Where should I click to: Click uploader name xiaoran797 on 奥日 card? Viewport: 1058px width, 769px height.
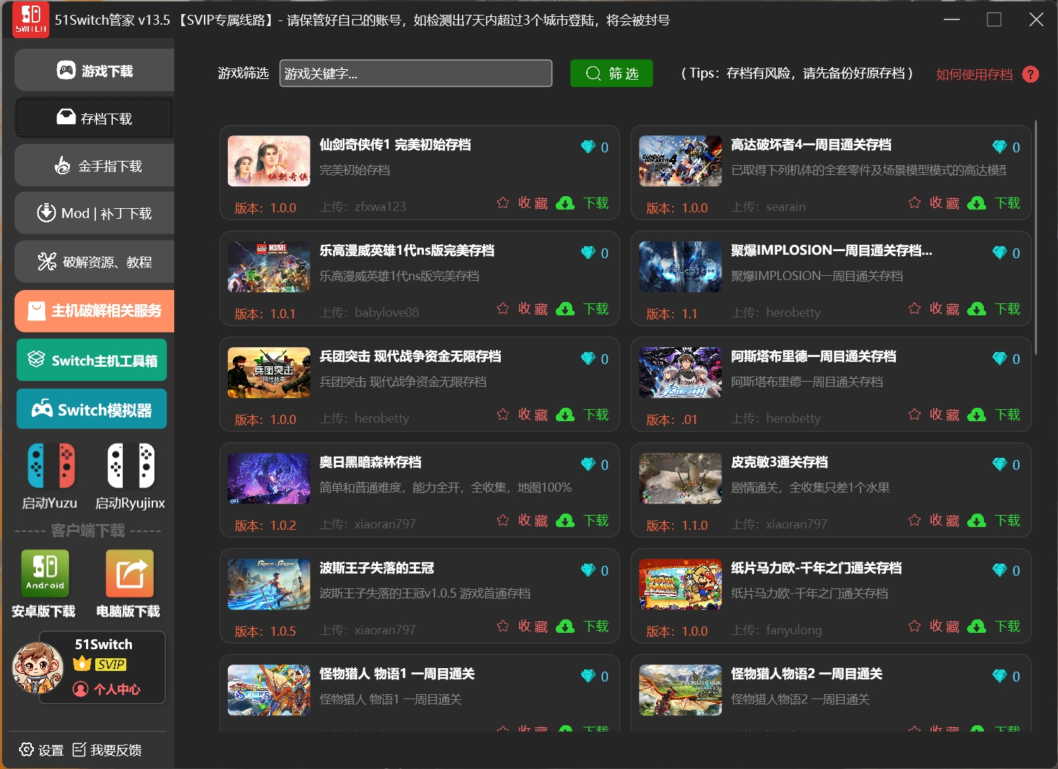(385, 524)
